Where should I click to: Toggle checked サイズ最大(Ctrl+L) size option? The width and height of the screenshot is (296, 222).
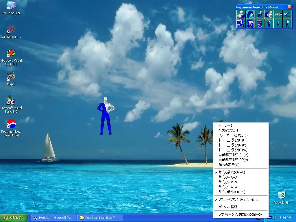pos(241,172)
